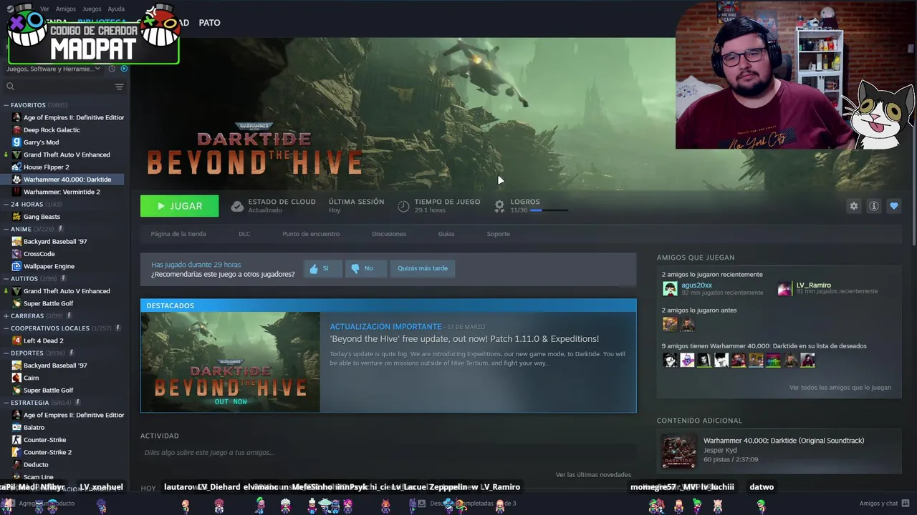This screenshot has height=515, width=917.
Task: Expand the CARRERAS category
Action: pyautogui.click(x=6, y=315)
